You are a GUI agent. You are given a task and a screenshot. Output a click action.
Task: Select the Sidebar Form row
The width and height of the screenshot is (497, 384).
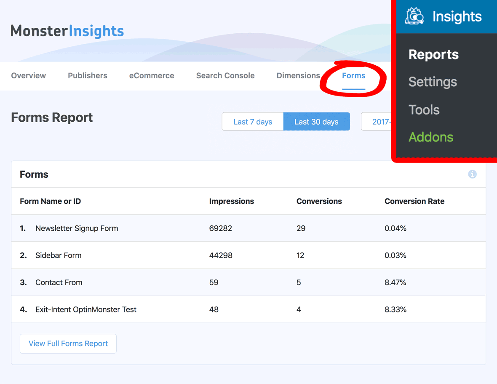point(58,255)
